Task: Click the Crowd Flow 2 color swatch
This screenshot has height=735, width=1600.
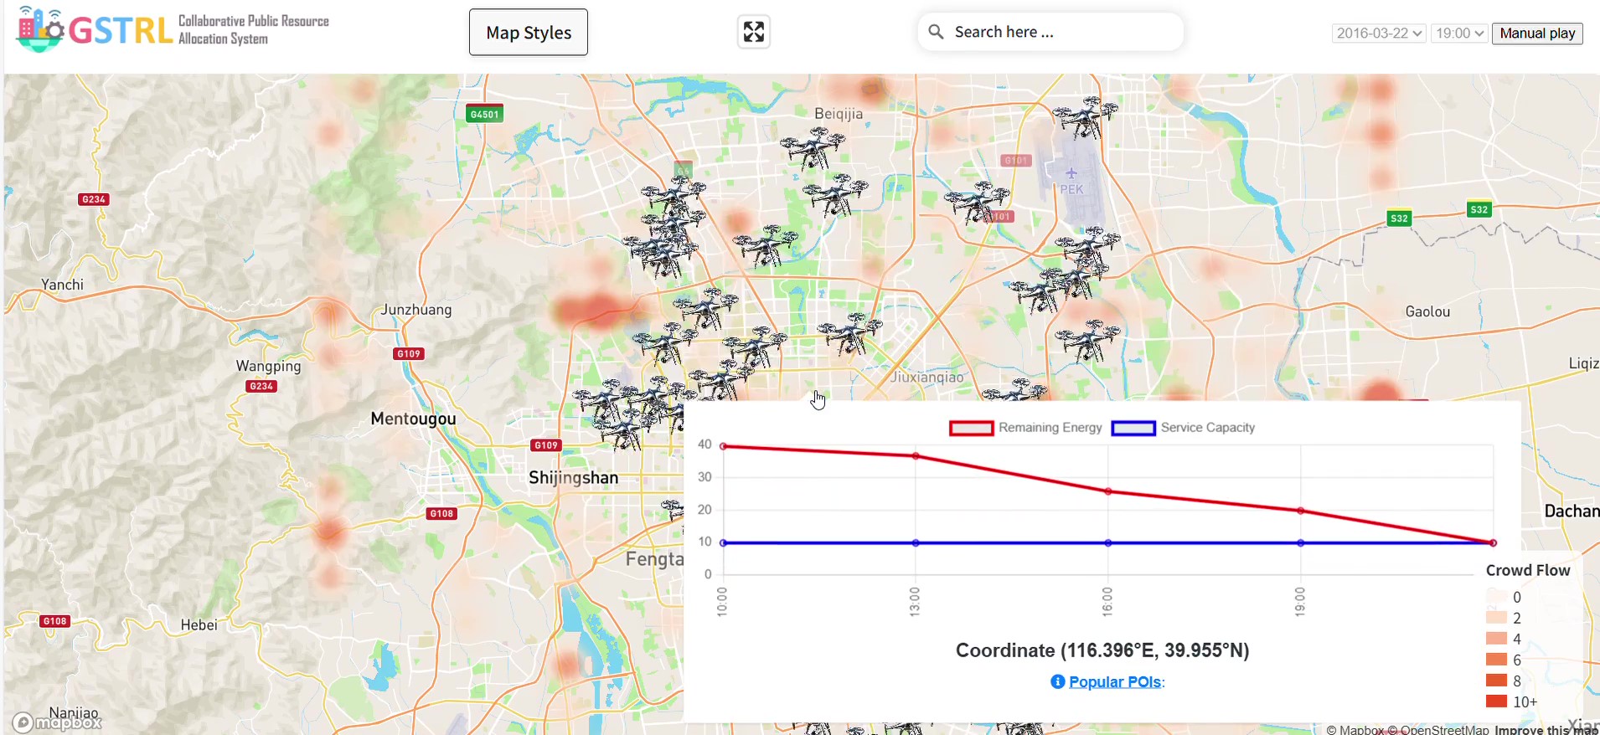Action: (1497, 618)
